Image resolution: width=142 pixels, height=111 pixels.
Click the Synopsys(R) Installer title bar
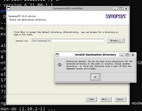click(68, 8)
